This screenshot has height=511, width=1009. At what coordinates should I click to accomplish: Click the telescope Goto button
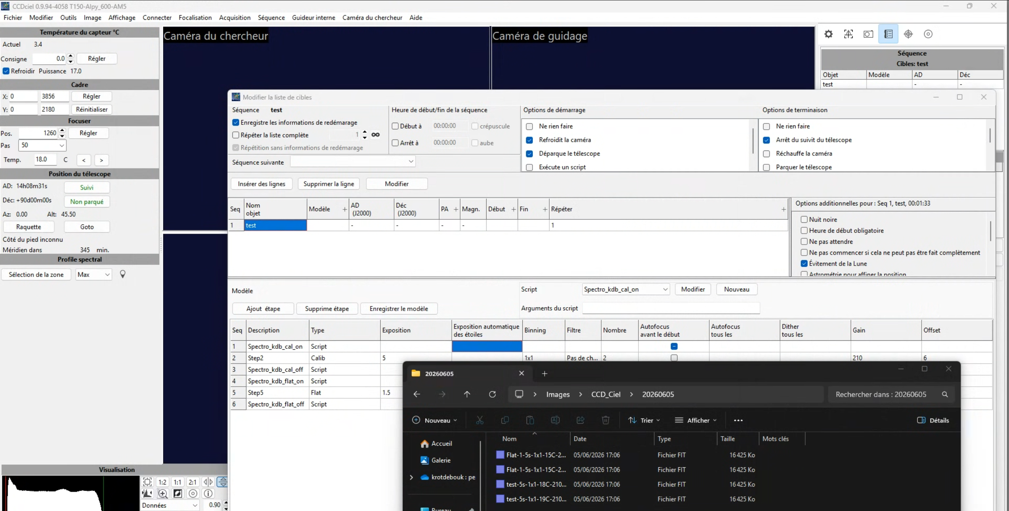[x=87, y=227]
